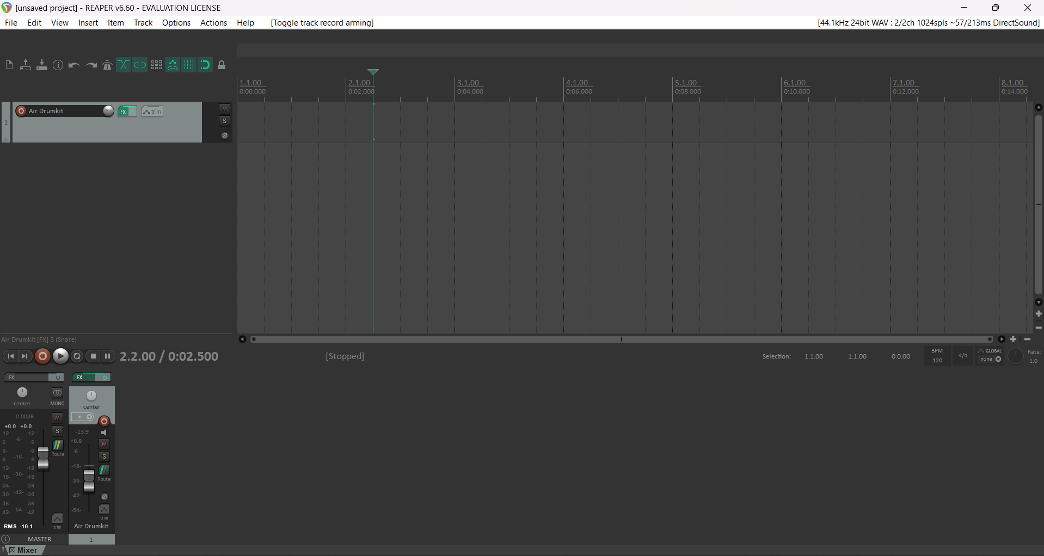Open master track Route button
1044x556 pixels.
[x=58, y=446]
